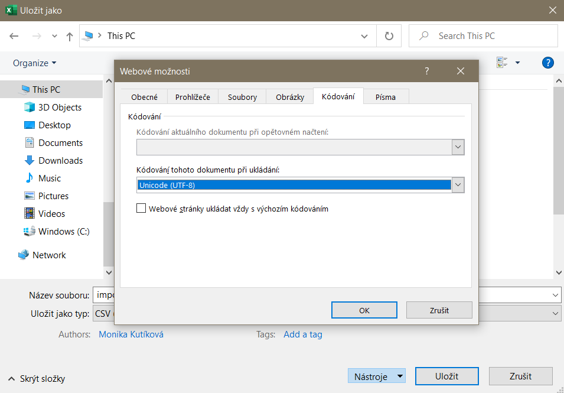
Task: Open recent locations chevron beside the forward arrow
Action: (54, 36)
